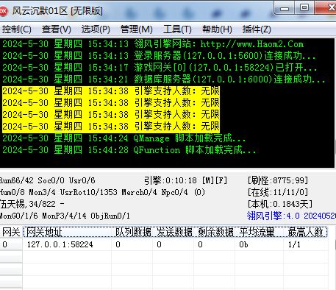Click the 翎风引擎网站 log line

click(153, 44)
